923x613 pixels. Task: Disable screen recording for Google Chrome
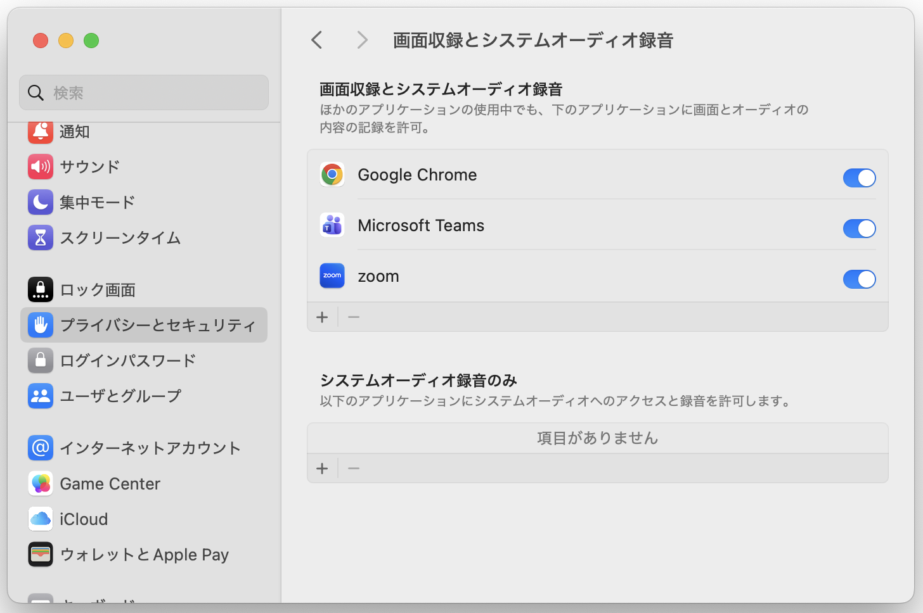pos(860,178)
